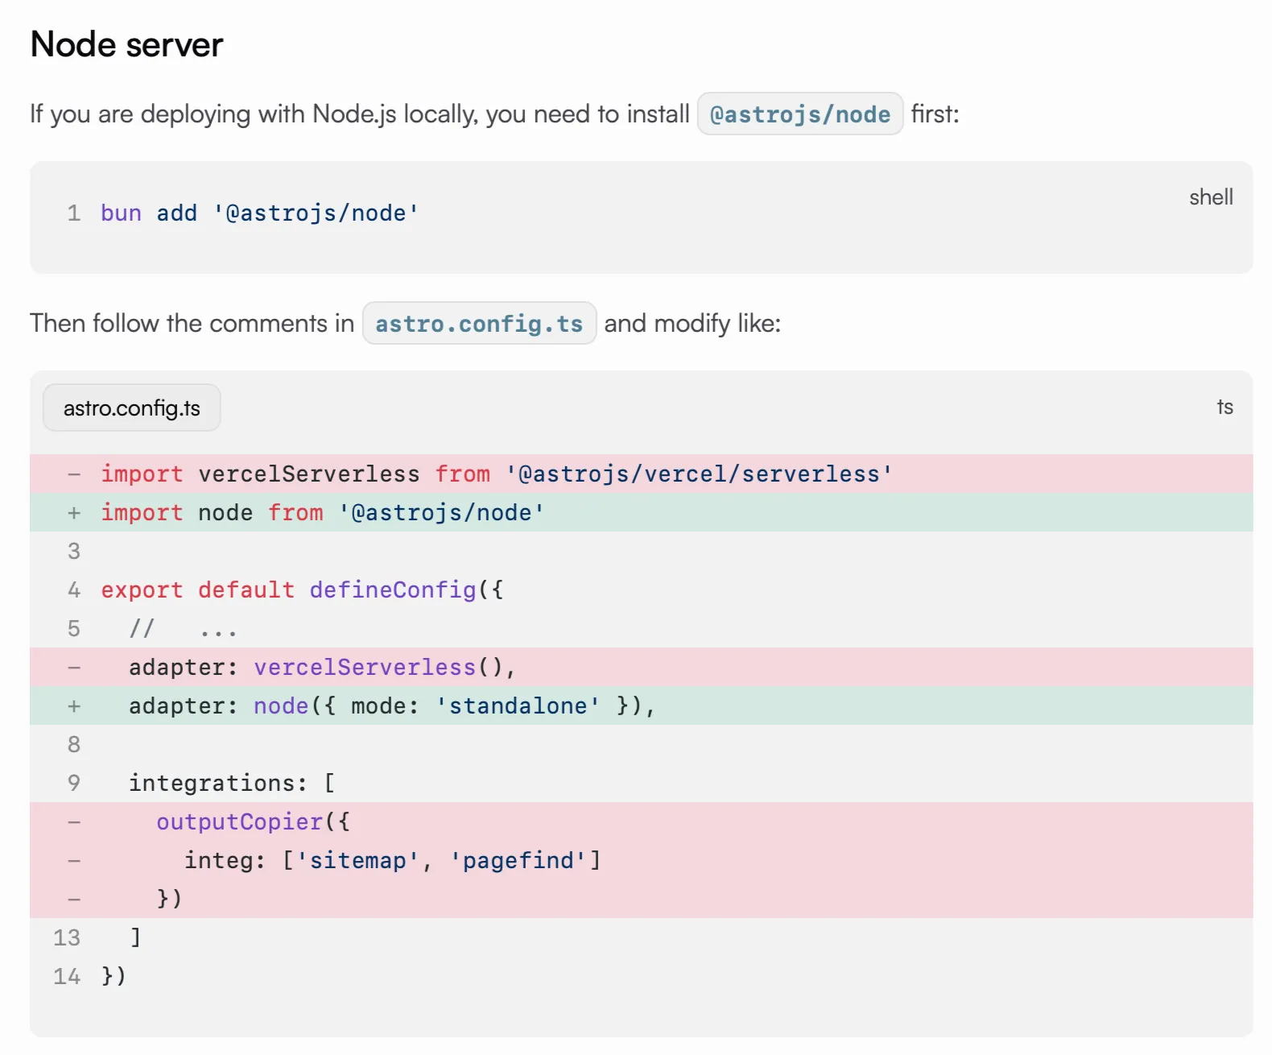Select the astro.config.ts file name tab
This screenshot has width=1272, height=1055.
pyautogui.click(x=132, y=408)
